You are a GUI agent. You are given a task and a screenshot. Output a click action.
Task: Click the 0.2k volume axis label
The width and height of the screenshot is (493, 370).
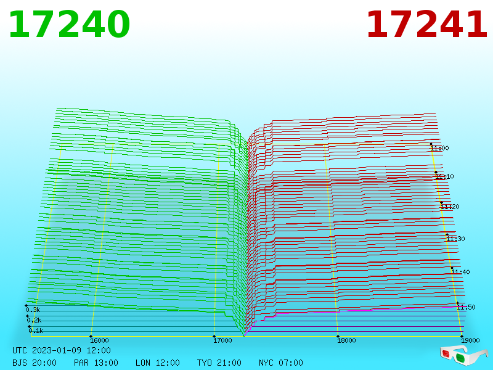(x=34, y=320)
